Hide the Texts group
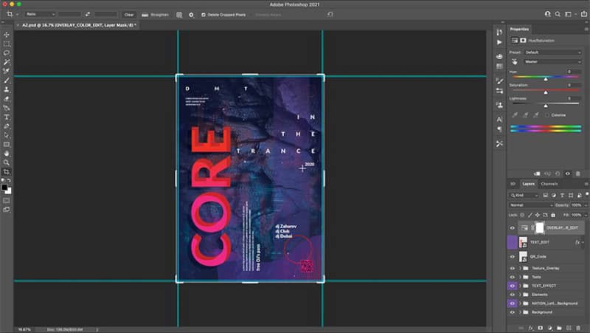The image size is (590, 333). click(x=512, y=277)
